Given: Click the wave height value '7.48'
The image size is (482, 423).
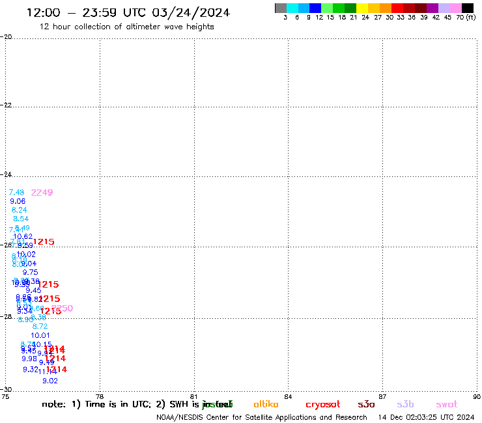Looking at the screenshot, I should 16,193.
